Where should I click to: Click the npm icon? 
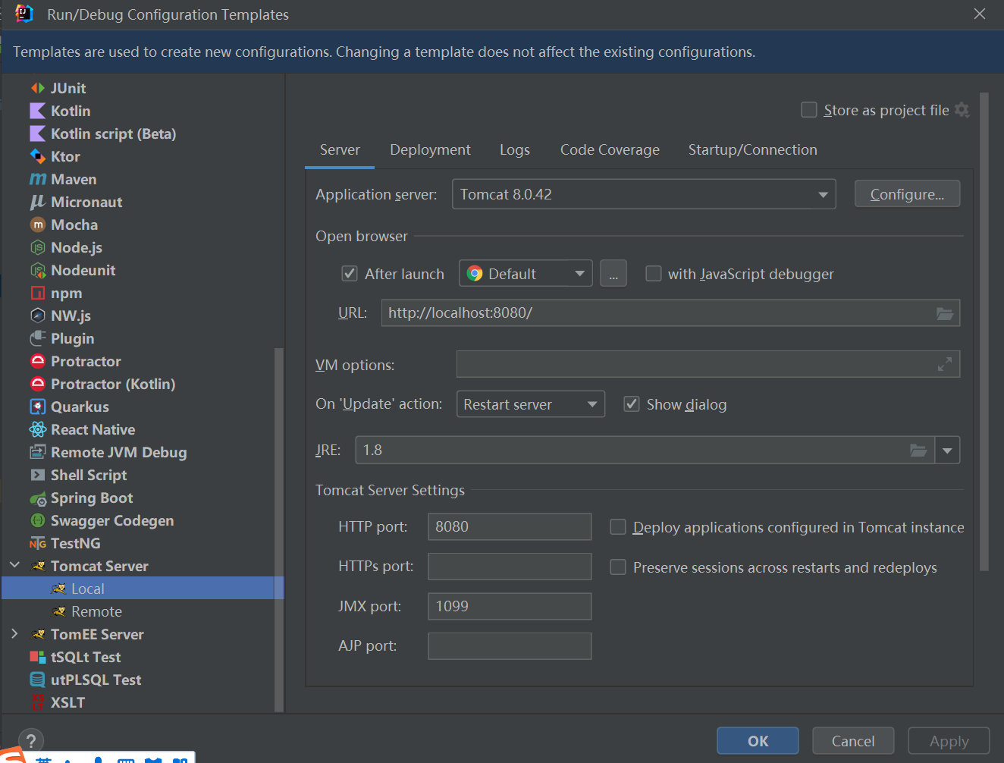click(x=38, y=293)
